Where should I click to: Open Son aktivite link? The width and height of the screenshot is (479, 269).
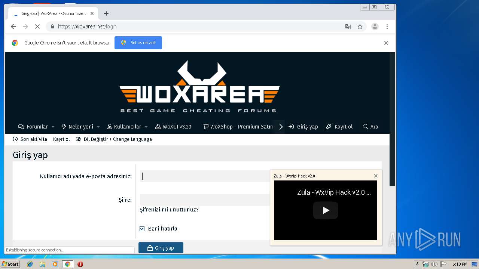pos(30,139)
